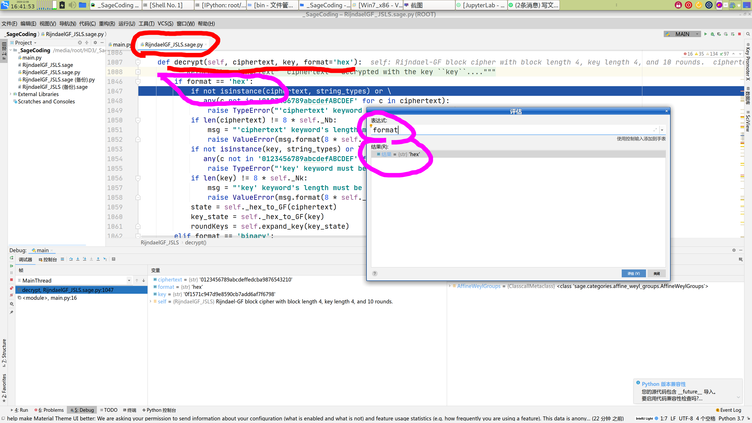Click the Run to Cursor icon
Screen dimensions: 752x423
pyautogui.click(x=105, y=259)
